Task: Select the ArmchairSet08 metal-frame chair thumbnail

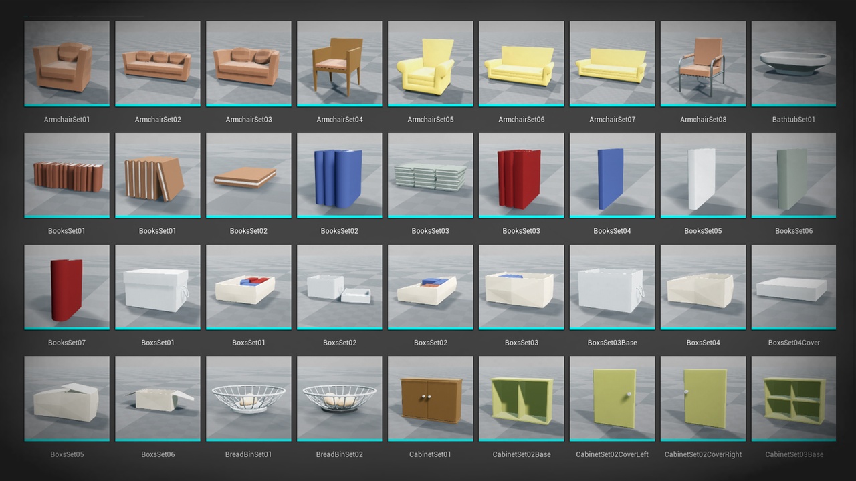Action: [704, 63]
